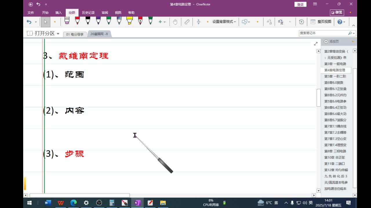Pick the thin red pen
This screenshot has width=371, height=208.
[x=140, y=21]
